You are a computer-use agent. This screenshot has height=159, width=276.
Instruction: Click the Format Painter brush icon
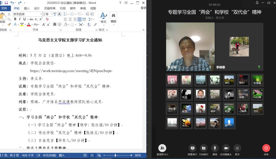click(9, 24)
